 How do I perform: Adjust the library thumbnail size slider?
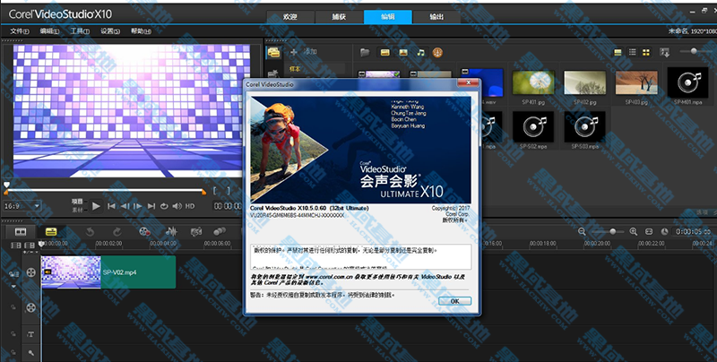[x=697, y=51]
